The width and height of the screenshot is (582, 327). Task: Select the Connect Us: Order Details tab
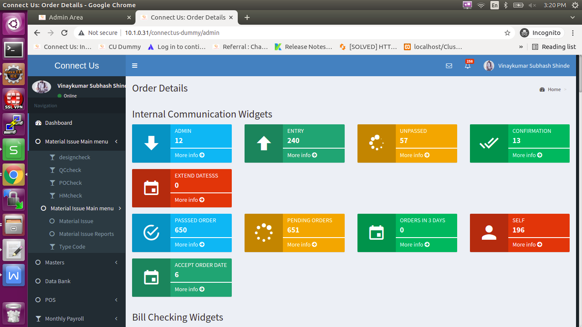[187, 17]
